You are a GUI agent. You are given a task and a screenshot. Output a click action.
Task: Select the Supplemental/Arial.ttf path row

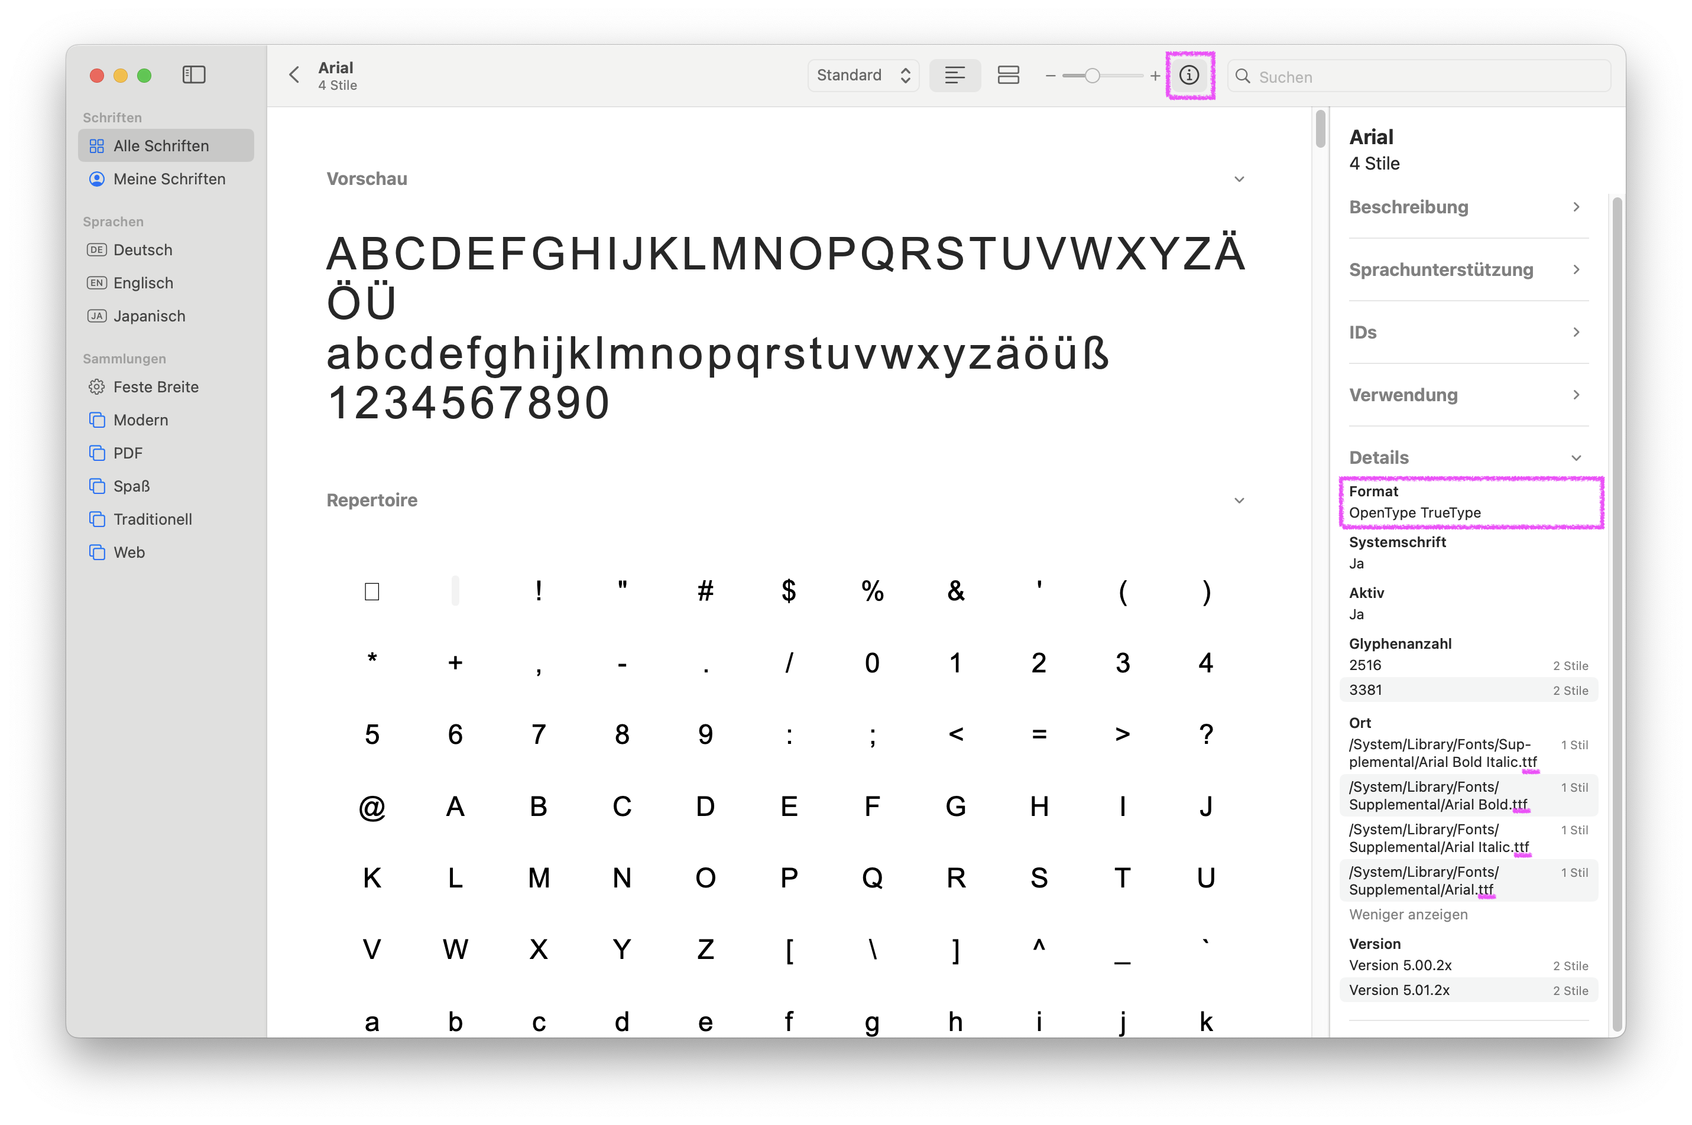pyautogui.click(x=1468, y=880)
